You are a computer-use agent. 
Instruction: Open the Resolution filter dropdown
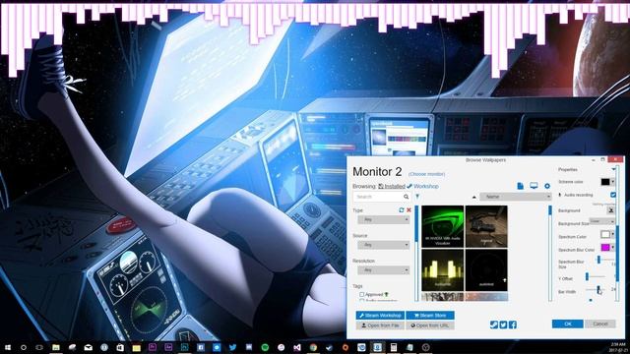(x=383, y=270)
